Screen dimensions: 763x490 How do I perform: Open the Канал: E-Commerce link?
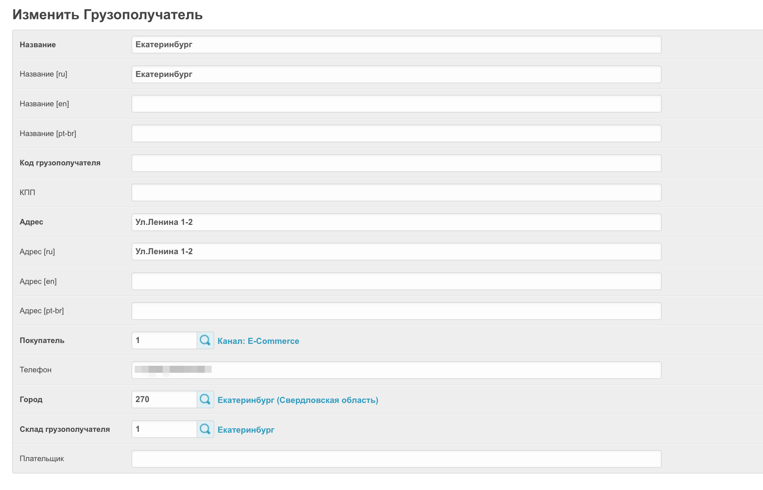pos(258,341)
